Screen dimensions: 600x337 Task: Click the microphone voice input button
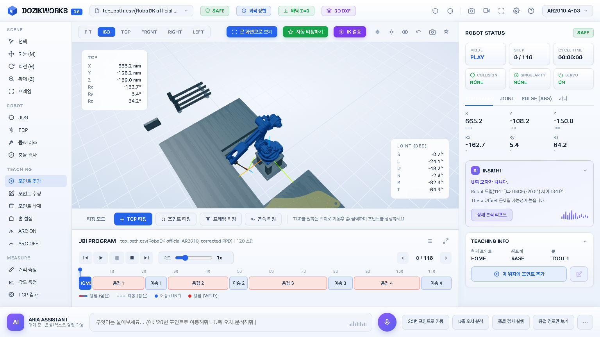tap(387, 322)
